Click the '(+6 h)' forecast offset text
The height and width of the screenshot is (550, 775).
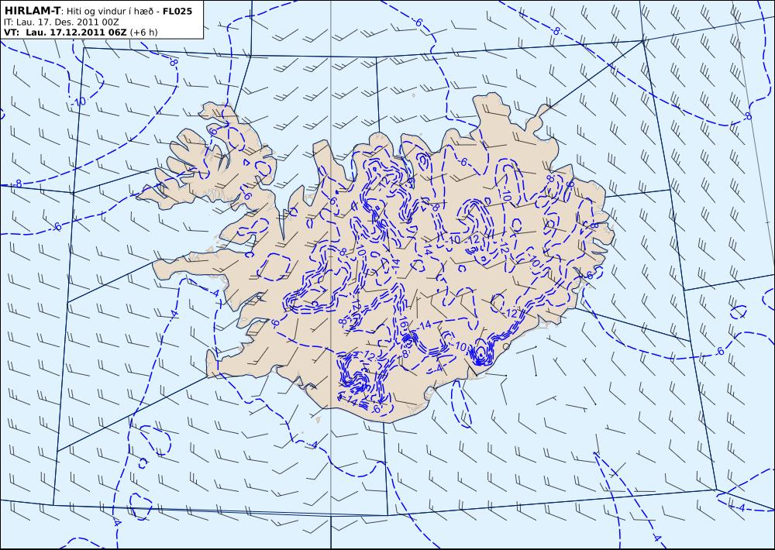point(144,33)
